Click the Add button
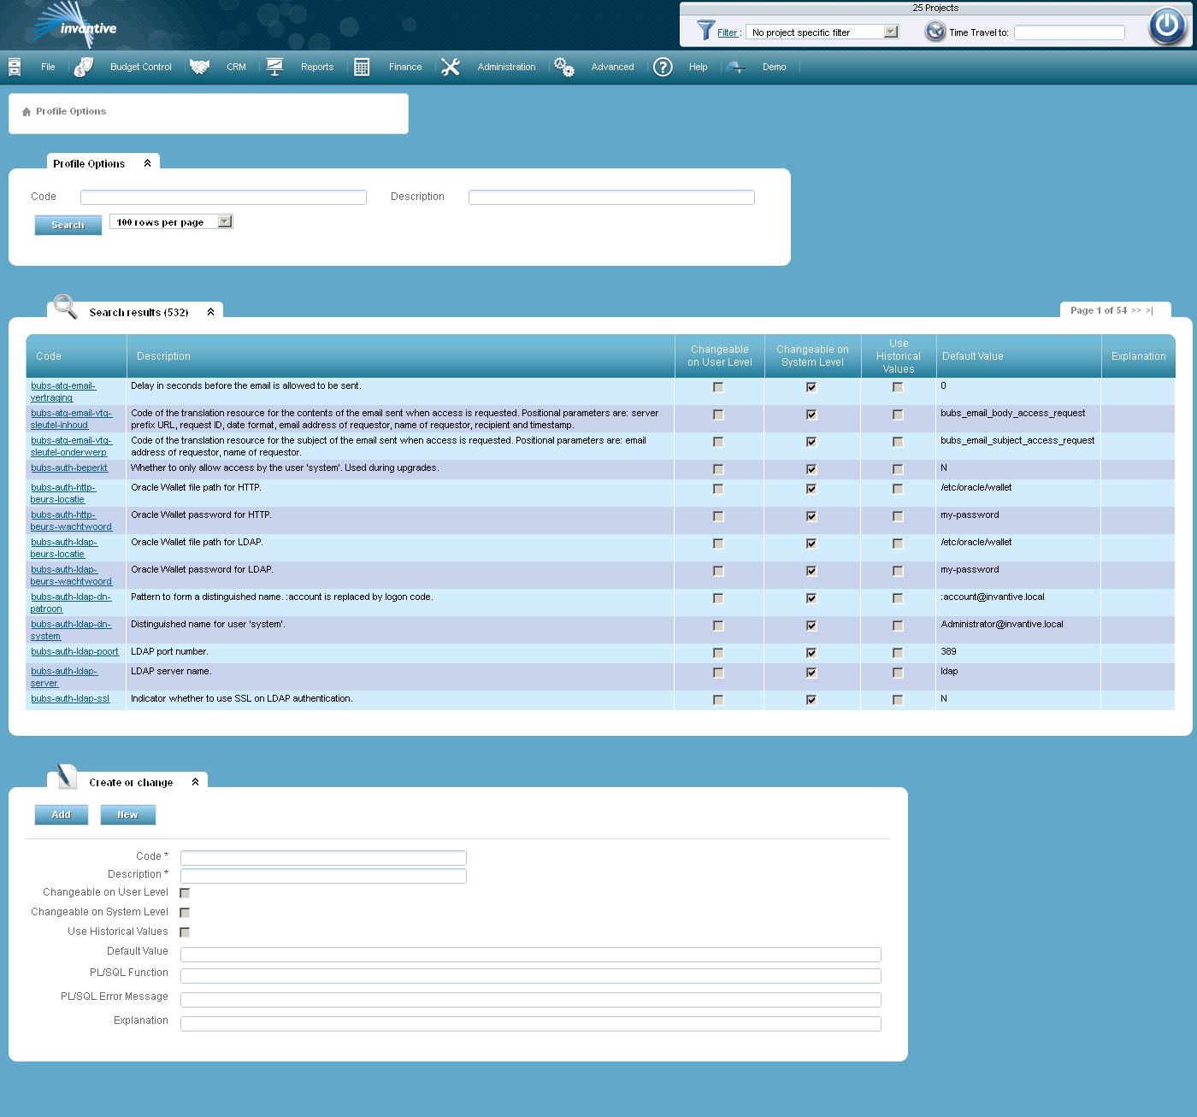 click(62, 814)
